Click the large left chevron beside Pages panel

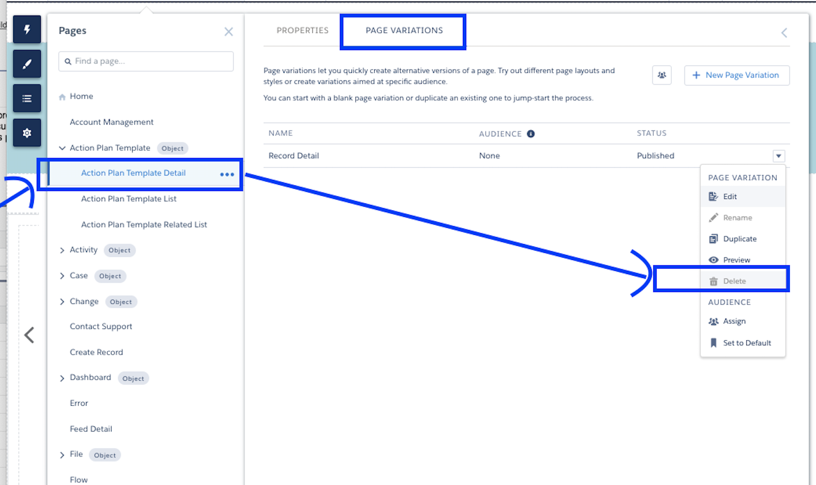coord(29,335)
